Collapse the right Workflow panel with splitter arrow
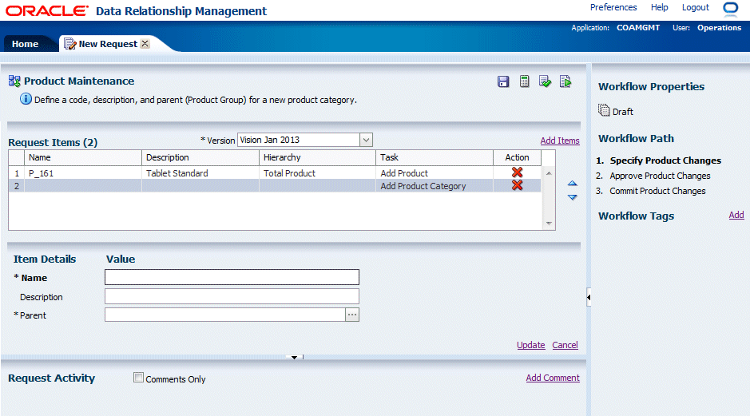This screenshot has height=416, width=750. coord(589,297)
